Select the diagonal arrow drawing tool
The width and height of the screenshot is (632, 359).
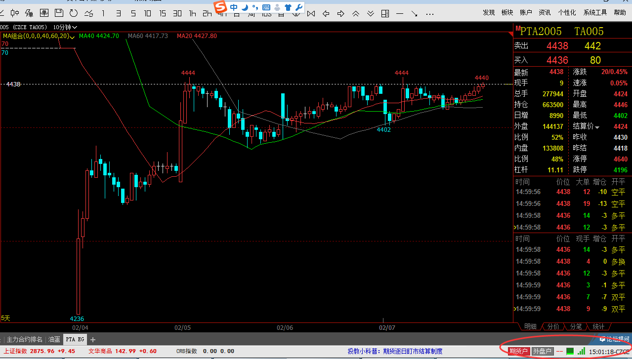[415, 13]
